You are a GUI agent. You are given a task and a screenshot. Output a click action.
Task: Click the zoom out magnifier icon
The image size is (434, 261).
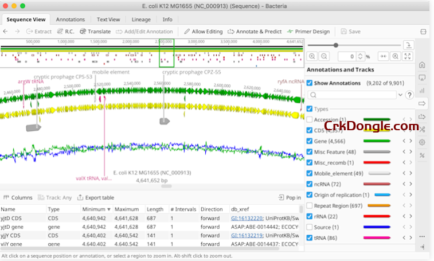[324, 56]
